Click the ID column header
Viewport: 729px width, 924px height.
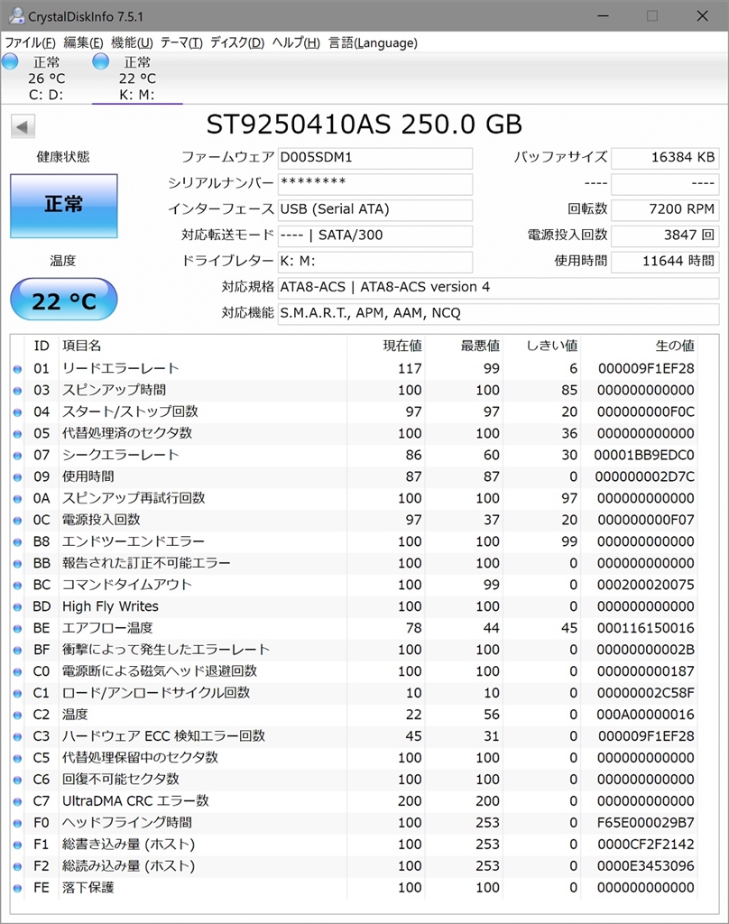point(42,346)
